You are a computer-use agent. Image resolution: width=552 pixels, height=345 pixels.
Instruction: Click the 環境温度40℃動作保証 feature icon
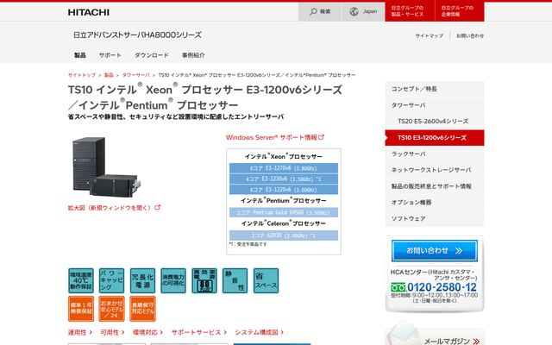pos(81,280)
